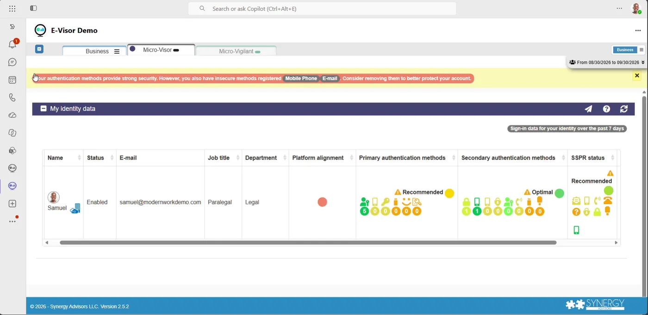Screen dimensions: 648x315
Task: Open Calls phone icon in left rail
Action: point(12,97)
